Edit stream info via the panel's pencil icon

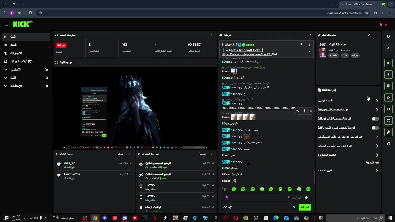pyautogui.click(x=368, y=35)
